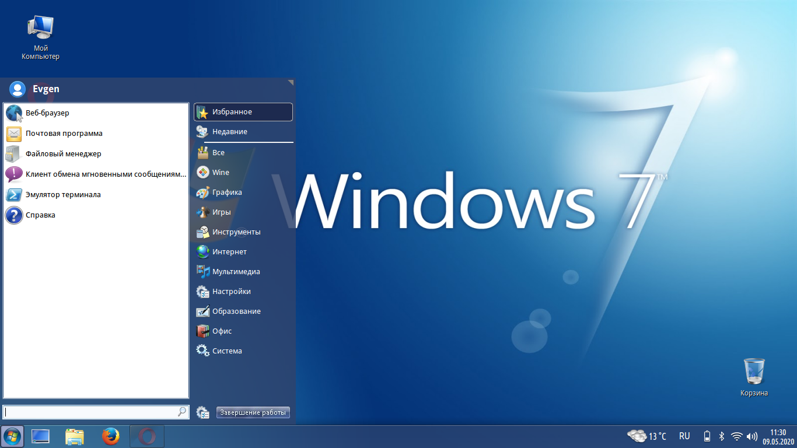Image resolution: width=797 pixels, height=448 pixels.
Task: Open the weather applet showing 13 °C
Action: (x=647, y=436)
